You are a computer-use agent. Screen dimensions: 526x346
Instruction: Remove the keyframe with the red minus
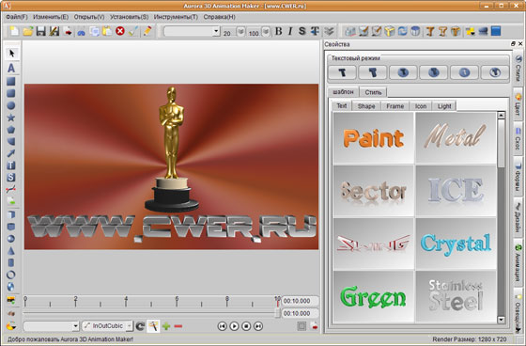(178, 326)
